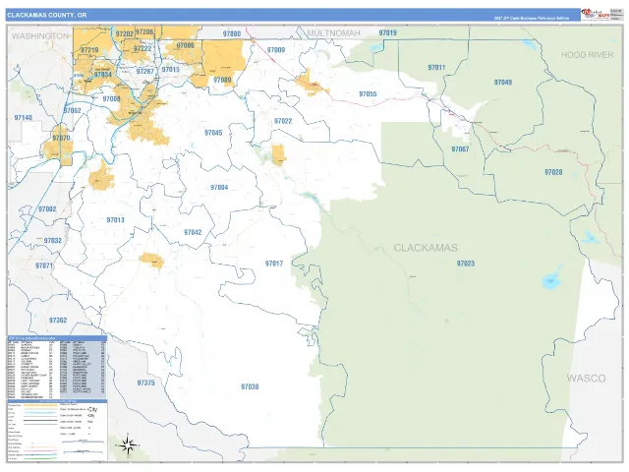Click the ZIP code locator table header
The height and width of the screenshot is (472, 629).
tap(57, 338)
